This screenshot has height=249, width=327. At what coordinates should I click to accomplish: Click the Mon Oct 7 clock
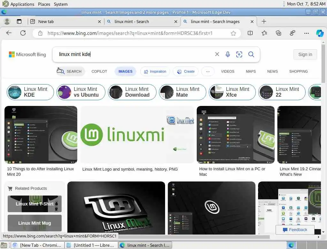pyautogui.click(x=306, y=4)
